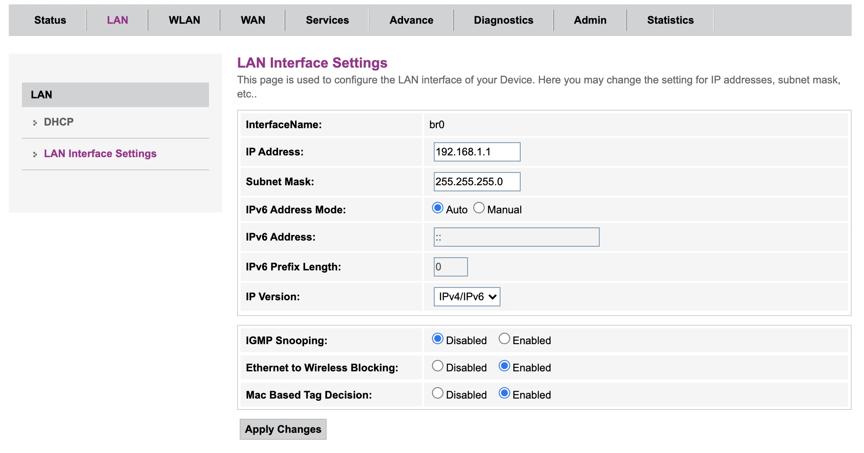Image resolution: width=864 pixels, height=453 pixels.
Task: Open the Advance tab
Action: (411, 20)
